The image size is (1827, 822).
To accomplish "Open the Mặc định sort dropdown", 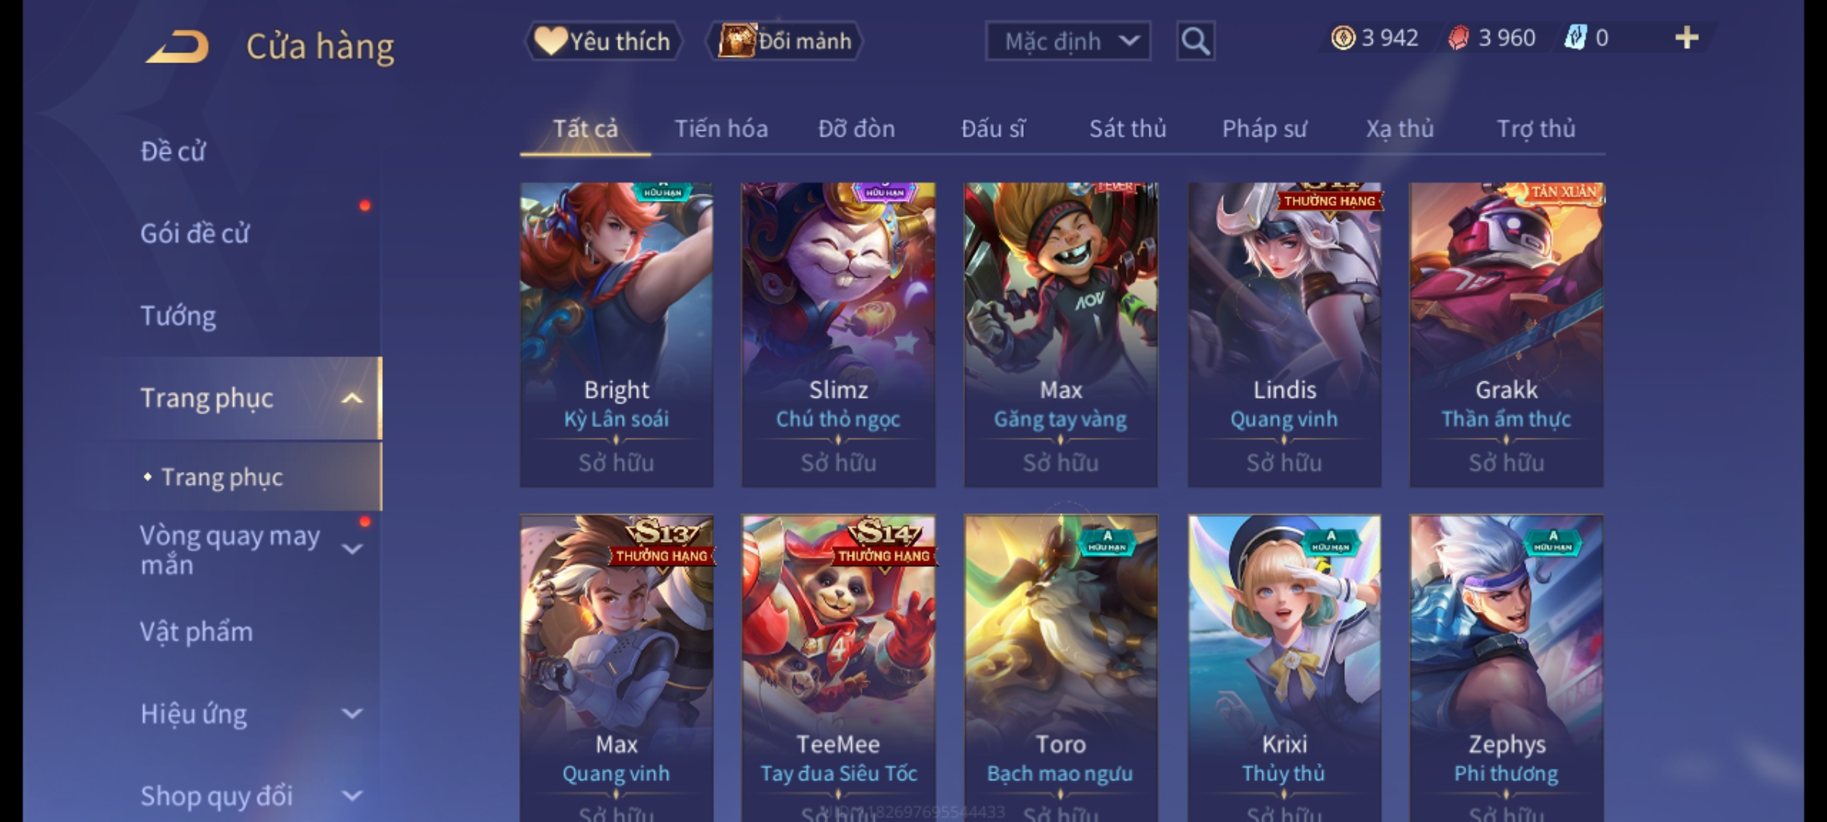I will coord(1067,41).
